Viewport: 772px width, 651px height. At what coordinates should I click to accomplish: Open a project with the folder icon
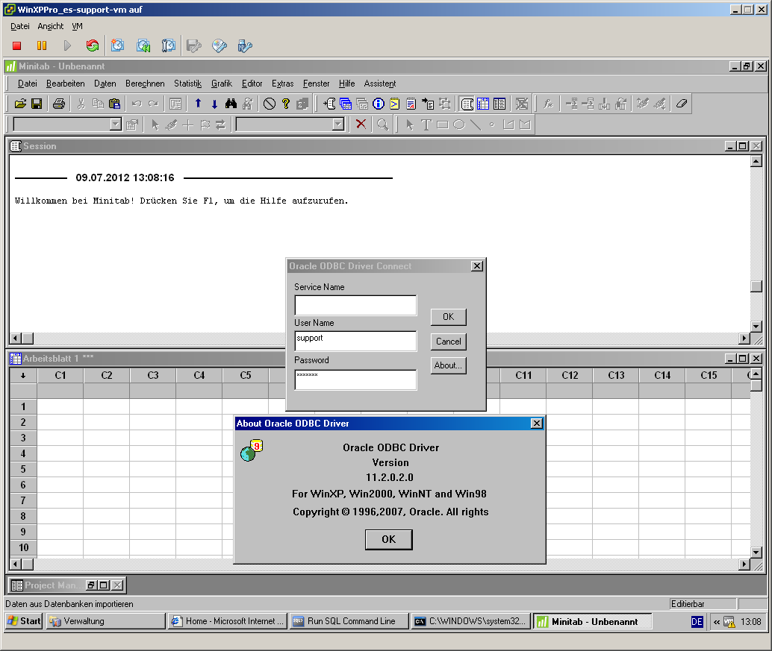[x=20, y=104]
